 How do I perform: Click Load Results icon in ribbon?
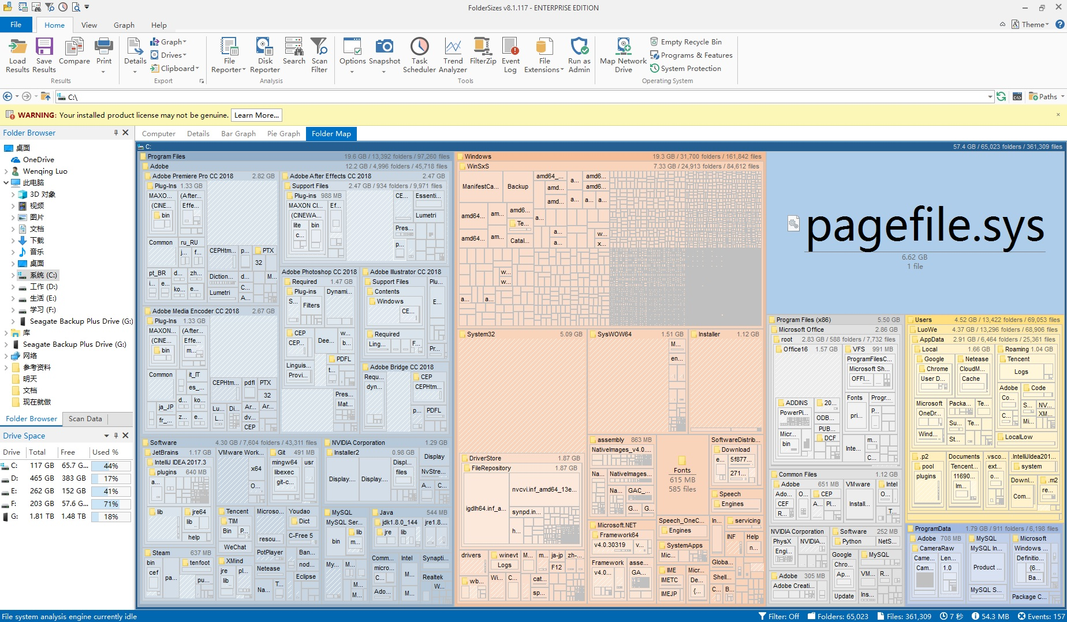click(17, 55)
